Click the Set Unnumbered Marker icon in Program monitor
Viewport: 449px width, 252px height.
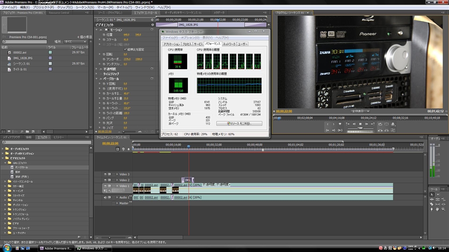tap(339, 124)
